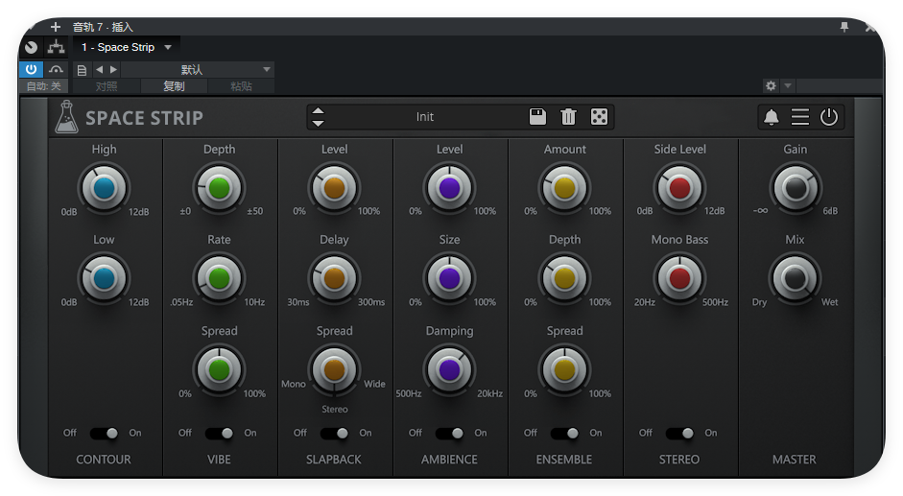Click the Slapback Level knob

coord(334,188)
